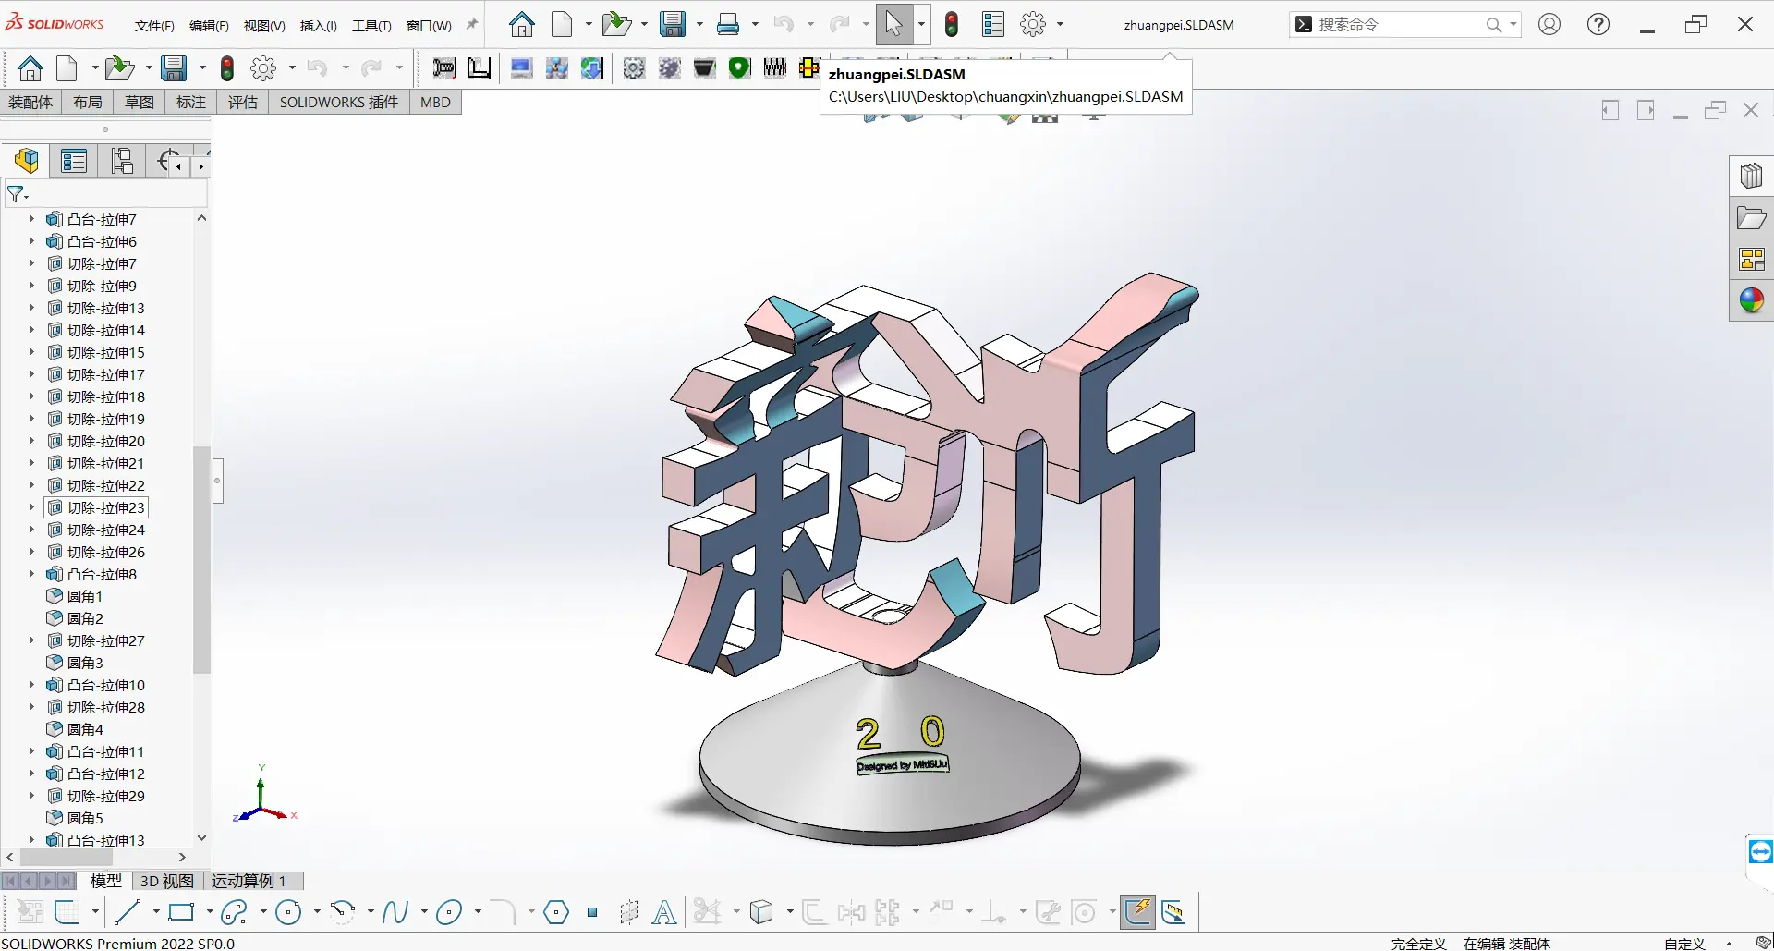Open the dropdown arrow next to Print
The image size is (1774, 951).
click(x=755, y=25)
